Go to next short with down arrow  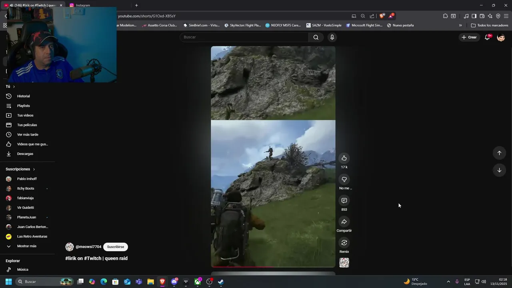(x=499, y=170)
